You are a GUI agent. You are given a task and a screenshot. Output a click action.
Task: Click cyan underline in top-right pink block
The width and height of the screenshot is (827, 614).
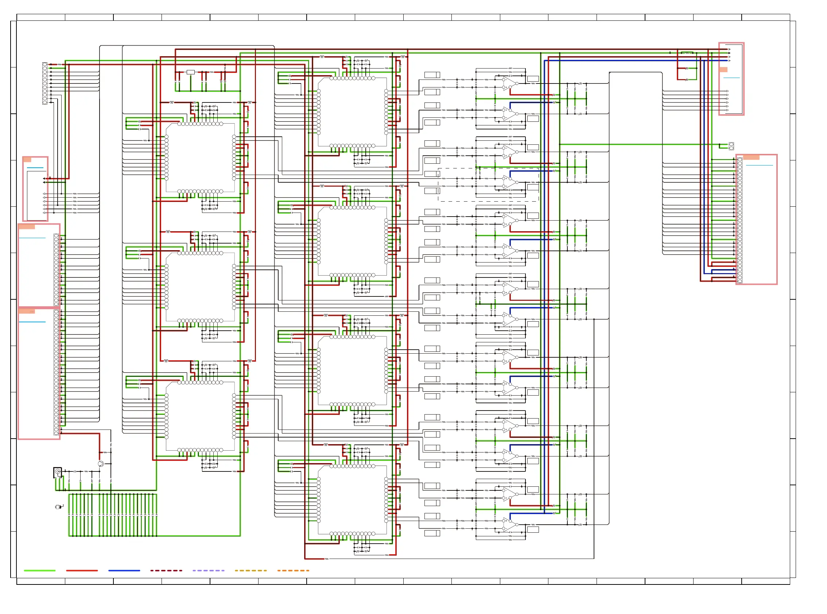click(731, 78)
